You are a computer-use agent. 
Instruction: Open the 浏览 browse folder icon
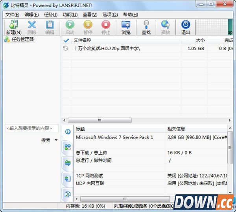[x=126, y=27]
